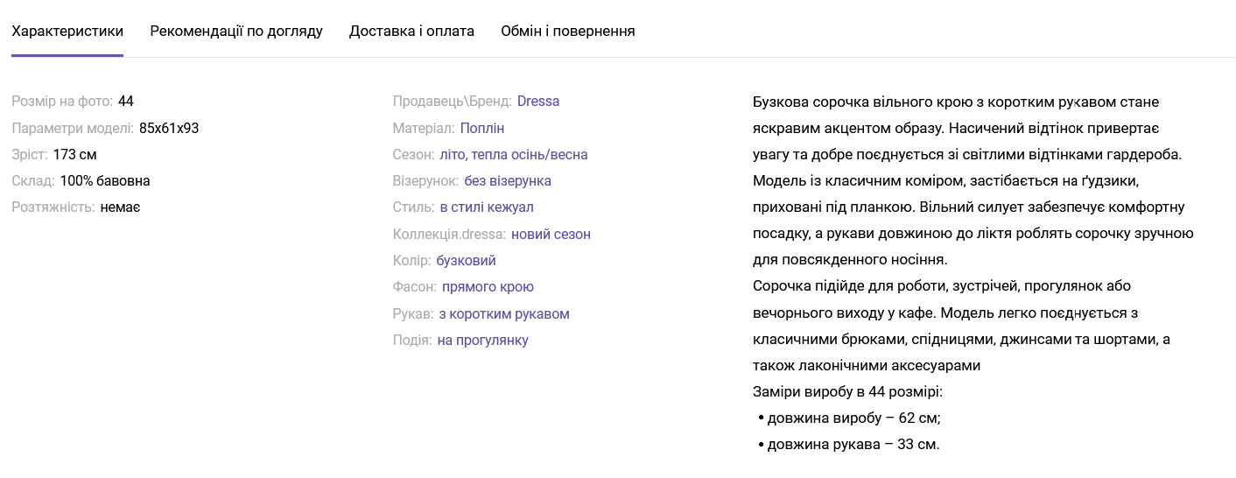Click the stretch value немає
This screenshot has width=1236, height=478.
pos(121,207)
